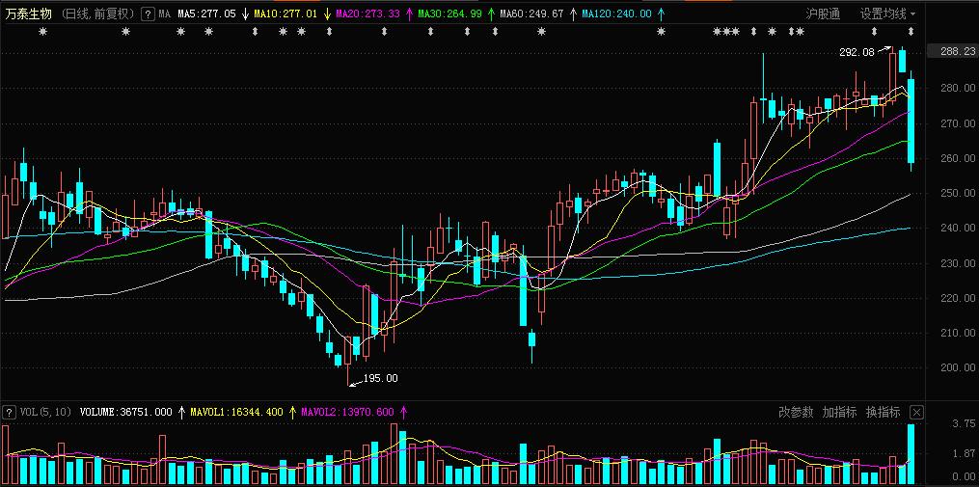
Task: Click the help icon beside the MA label
Action: [147, 14]
